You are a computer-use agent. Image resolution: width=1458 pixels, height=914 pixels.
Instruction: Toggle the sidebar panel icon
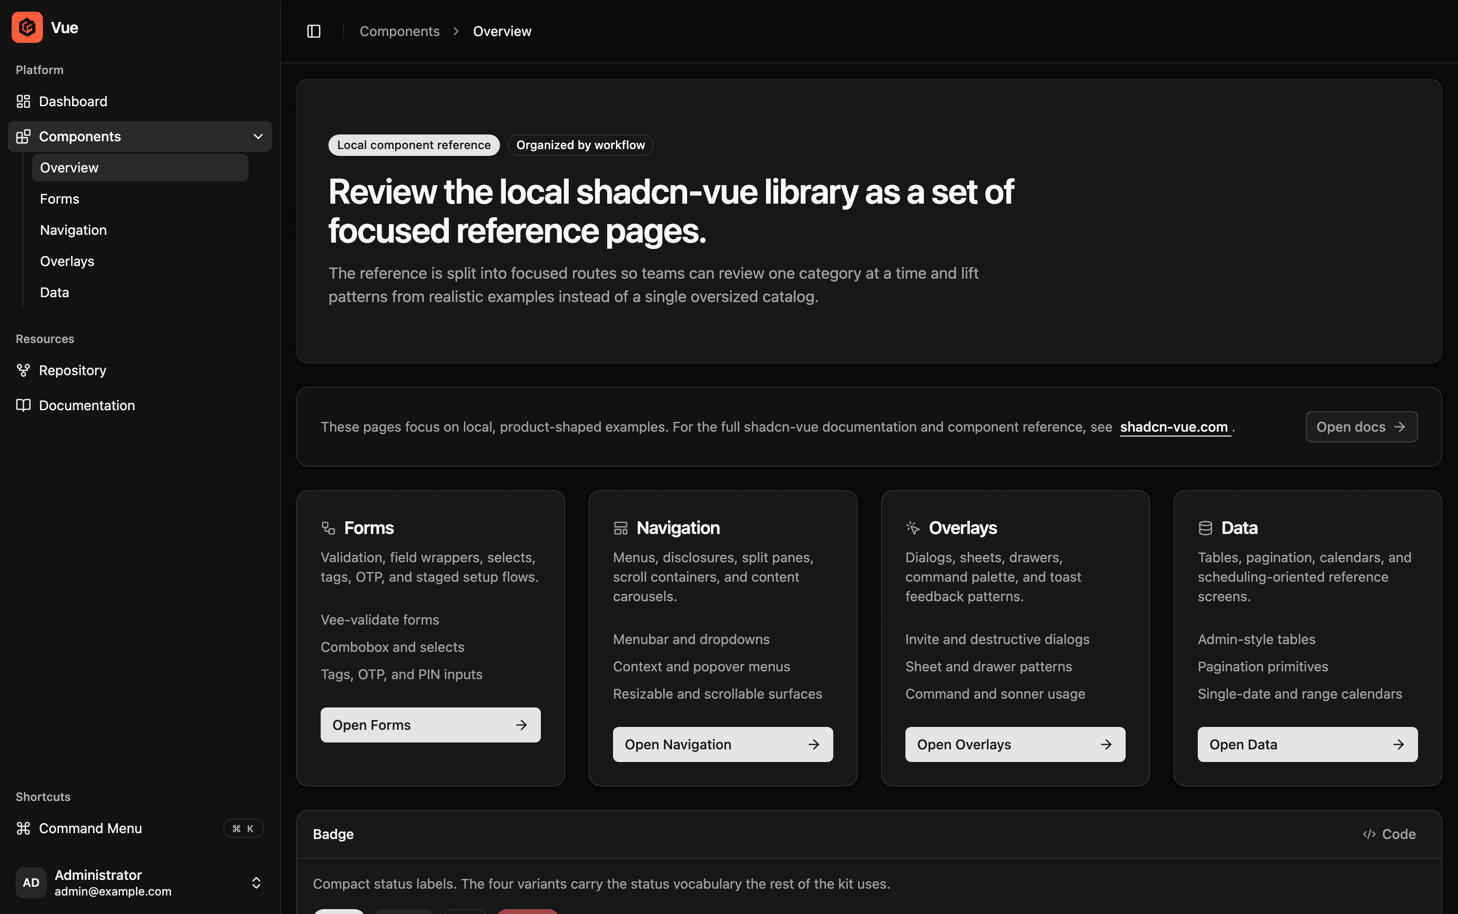pos(314,32)
